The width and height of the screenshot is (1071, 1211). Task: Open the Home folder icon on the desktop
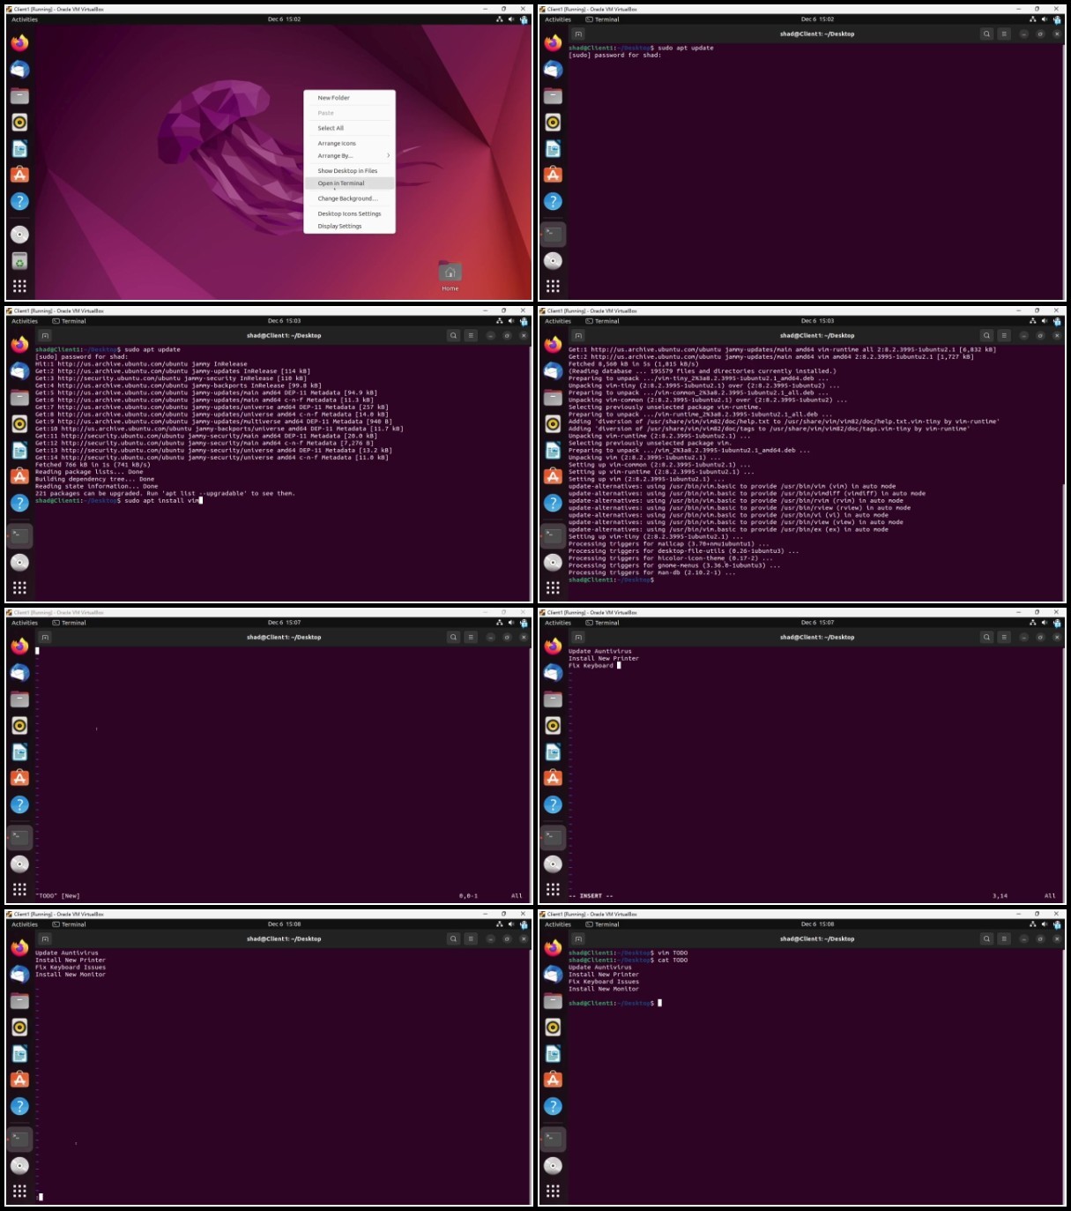coord(450,275)
